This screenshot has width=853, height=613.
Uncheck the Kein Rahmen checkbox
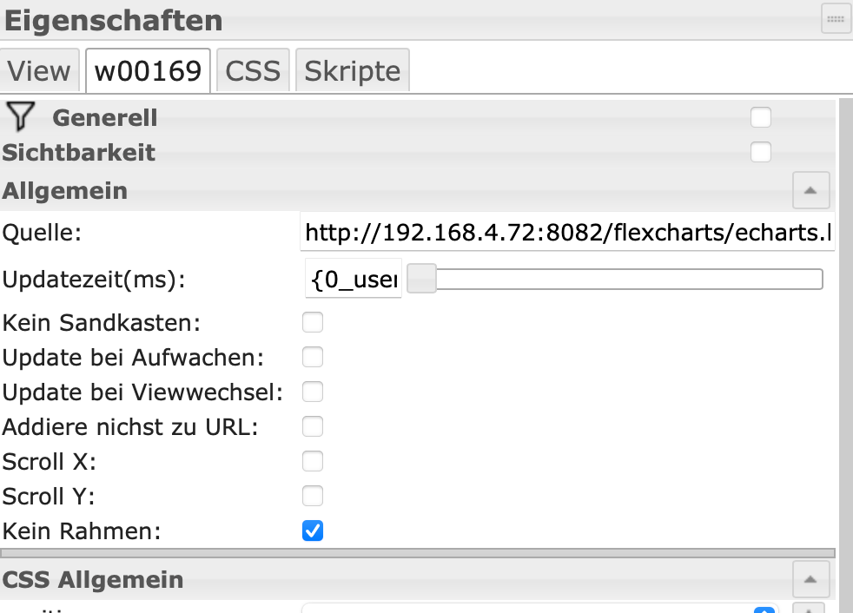(313, 531)
